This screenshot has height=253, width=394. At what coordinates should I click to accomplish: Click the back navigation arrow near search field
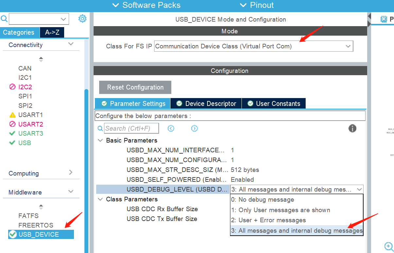tap(171, 128)
